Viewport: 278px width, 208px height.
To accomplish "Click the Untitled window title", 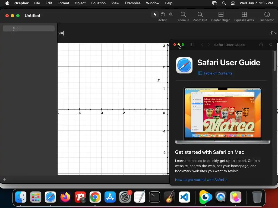I will 33,15.
